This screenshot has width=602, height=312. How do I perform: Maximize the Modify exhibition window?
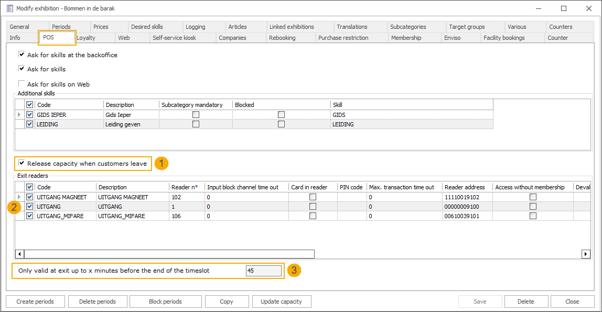pyautogui.click(x=564, y=8)
